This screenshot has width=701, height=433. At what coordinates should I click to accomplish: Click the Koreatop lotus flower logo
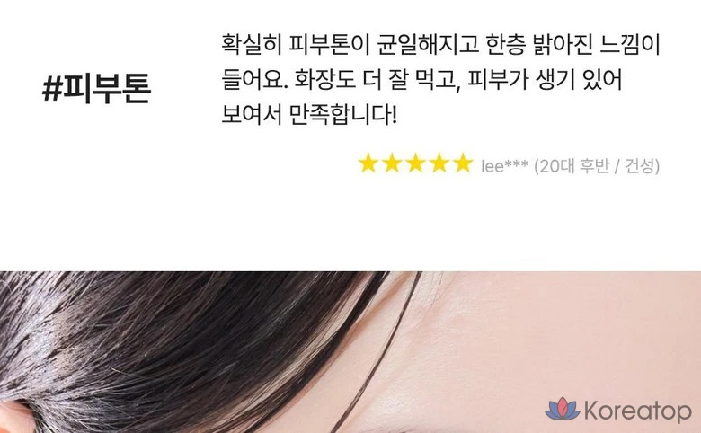tap(563, 409)
